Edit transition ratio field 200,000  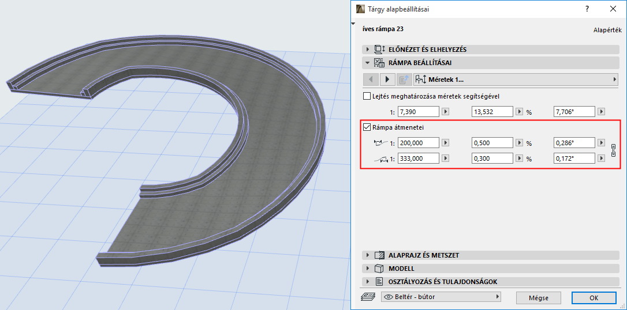tap(418, 143)
